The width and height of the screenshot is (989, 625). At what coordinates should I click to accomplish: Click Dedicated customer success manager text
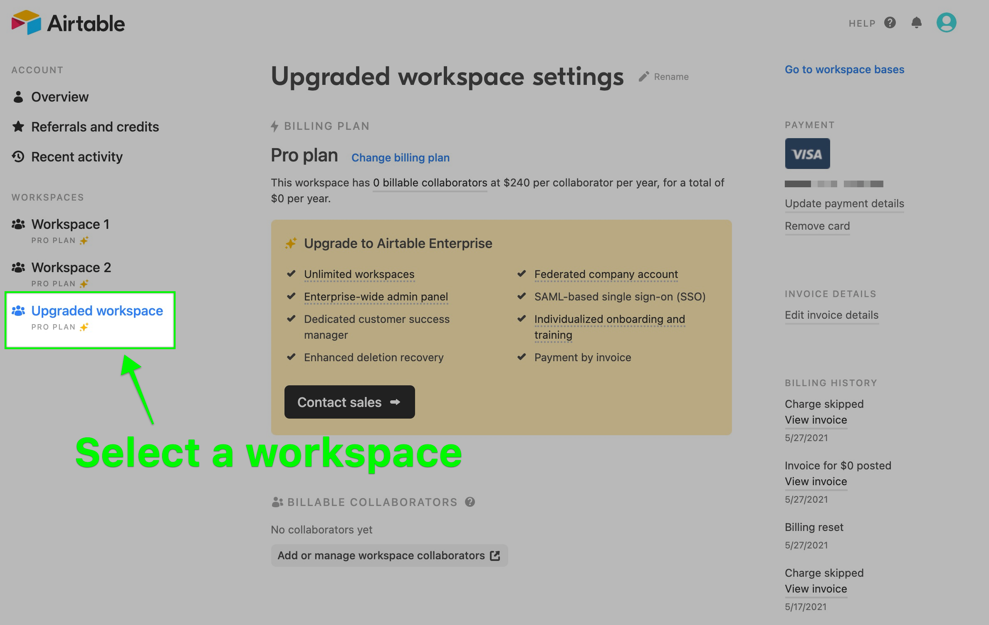click(x=377, y=327)
